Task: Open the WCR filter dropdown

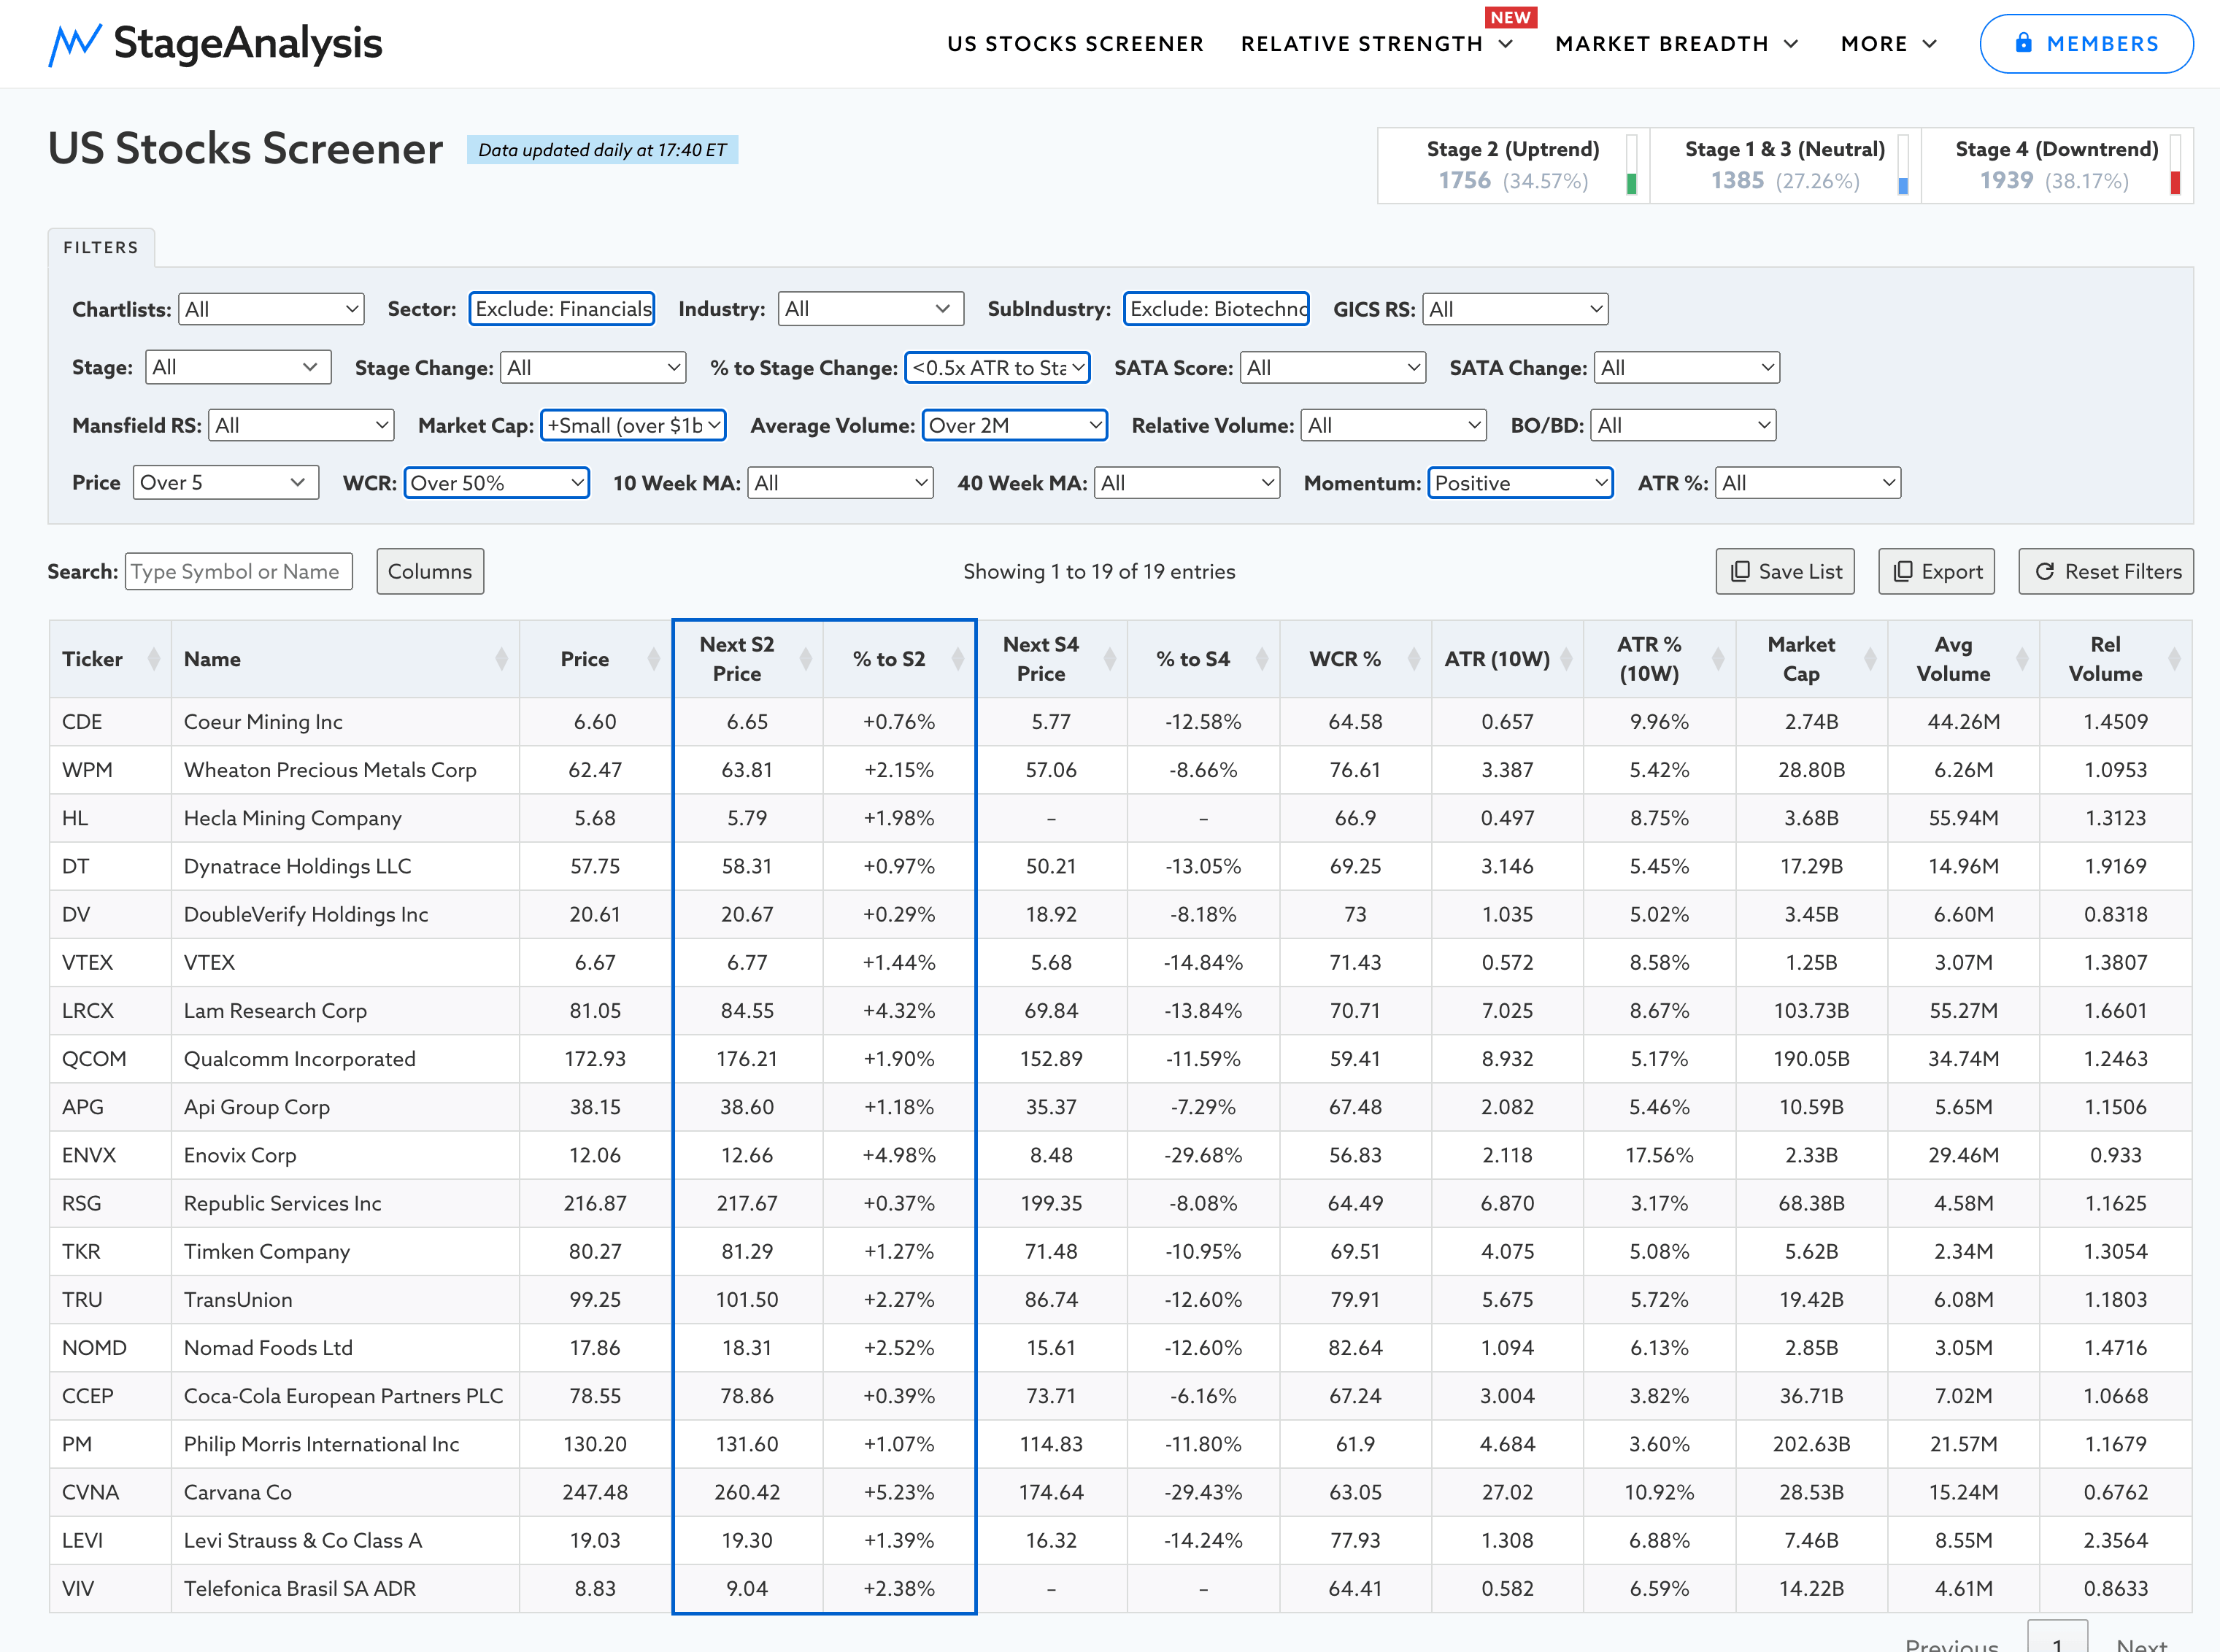Action: tap(496, 483)
